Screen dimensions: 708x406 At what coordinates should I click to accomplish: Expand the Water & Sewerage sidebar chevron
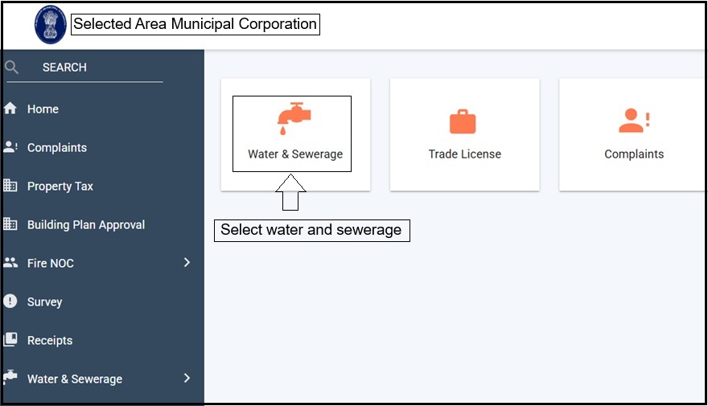[187, 378]
